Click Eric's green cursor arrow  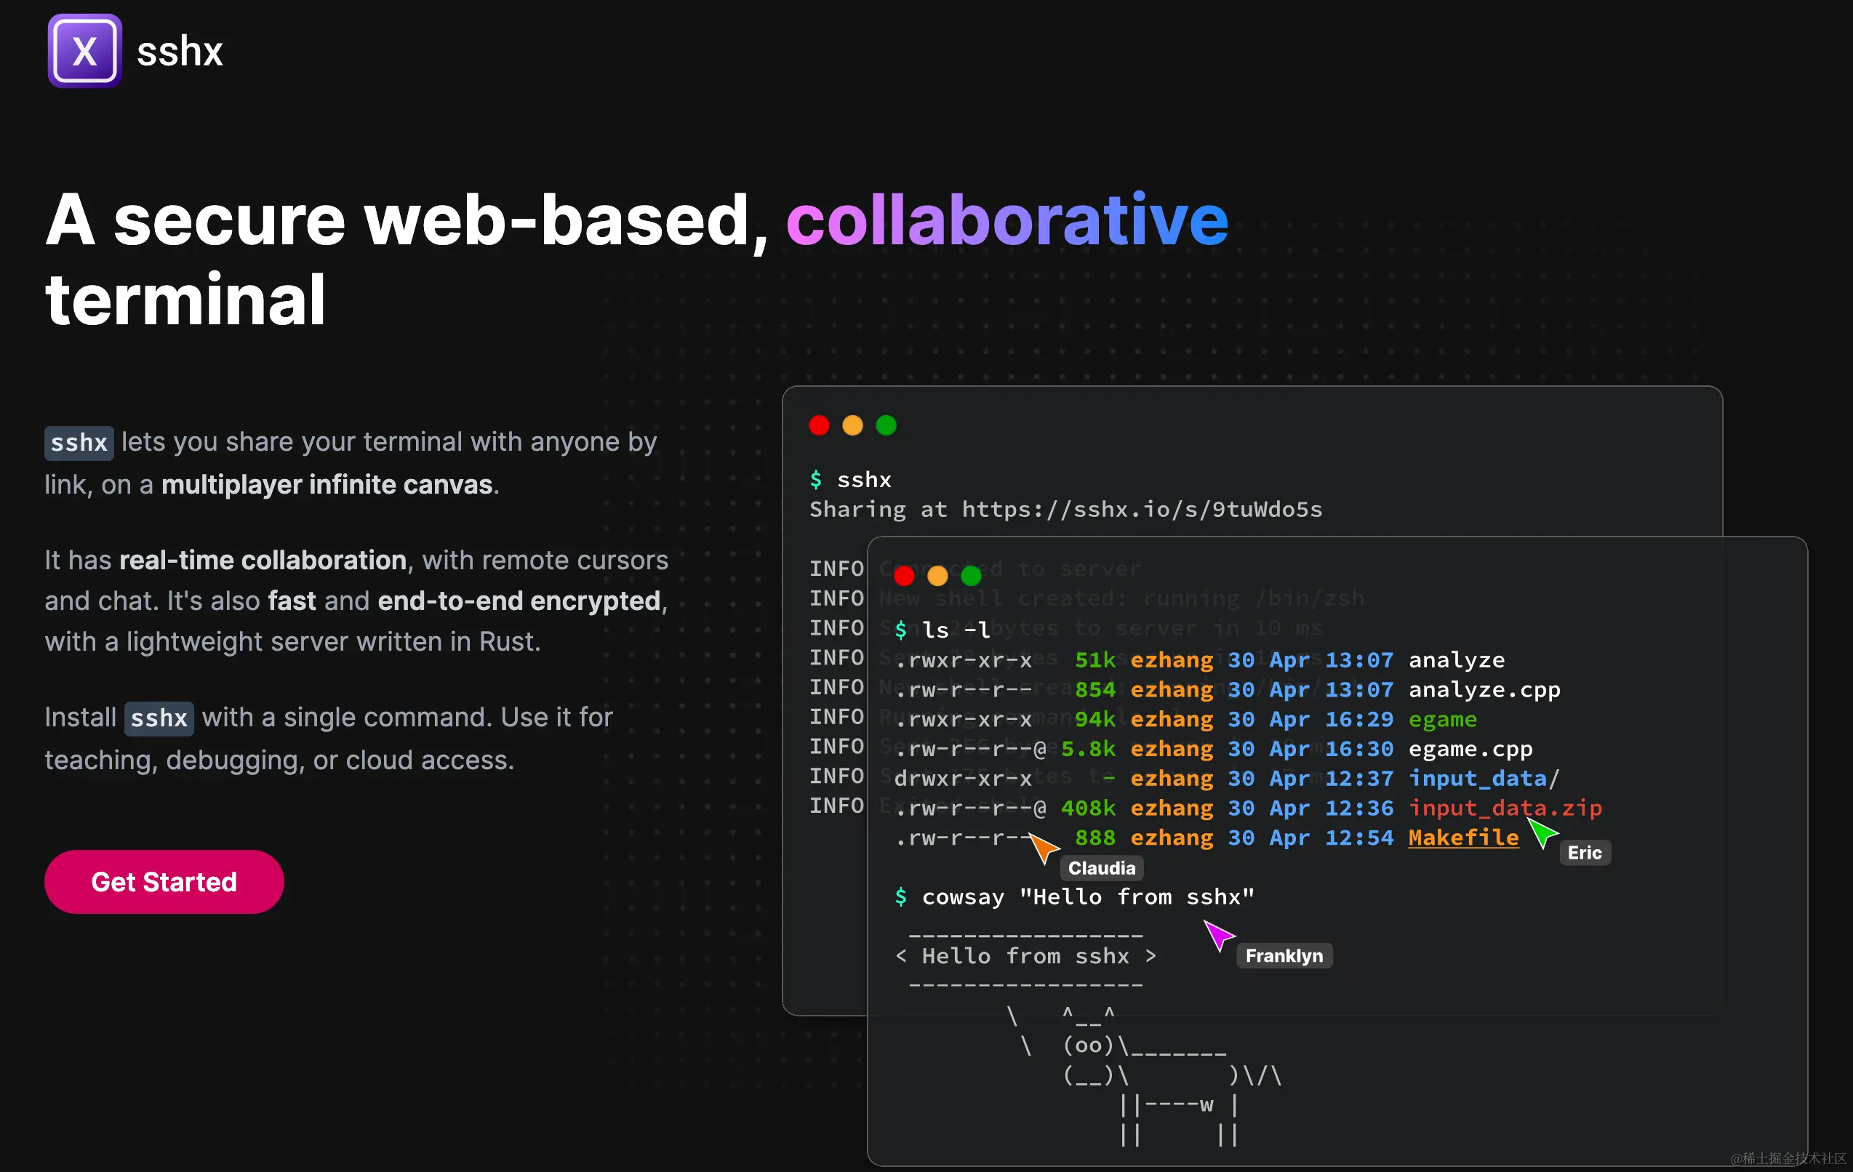coord(1541,832)
